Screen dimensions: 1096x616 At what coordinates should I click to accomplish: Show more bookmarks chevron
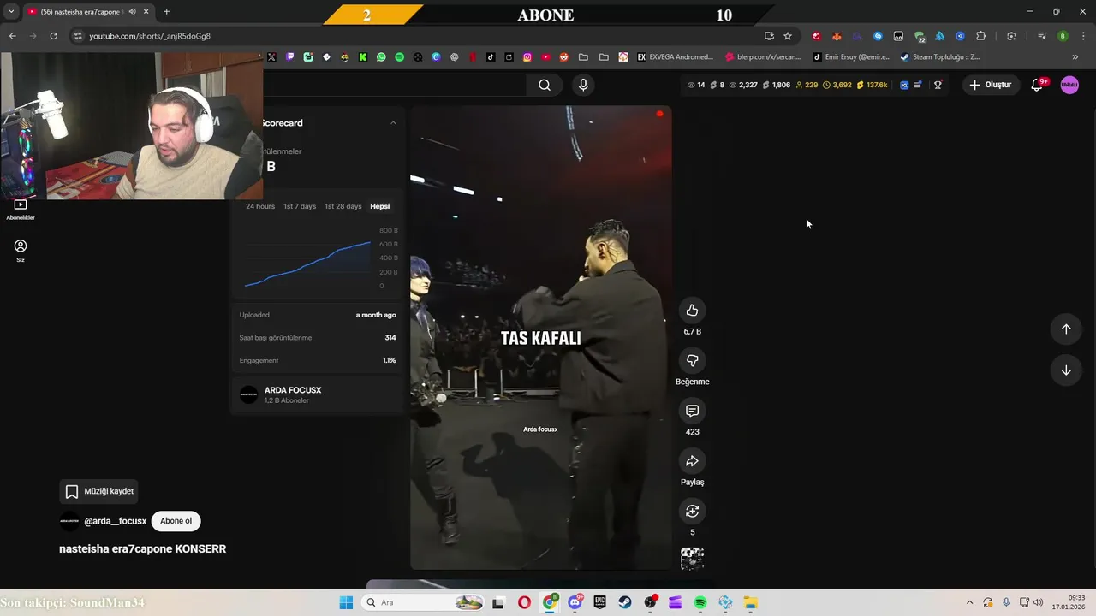1075,57
